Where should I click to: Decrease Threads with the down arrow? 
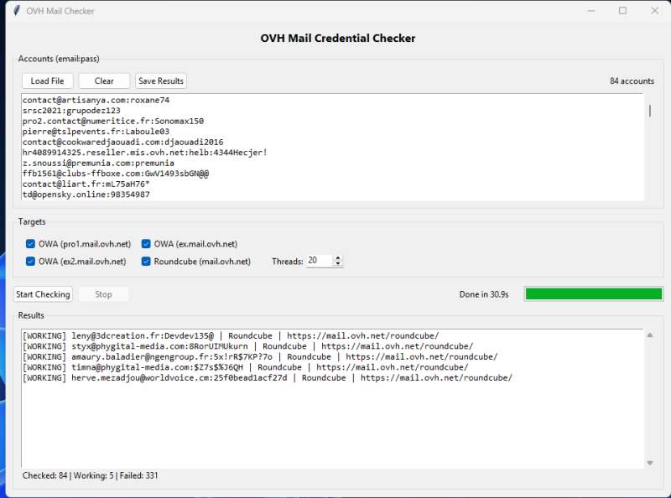(x=338, y=263)
